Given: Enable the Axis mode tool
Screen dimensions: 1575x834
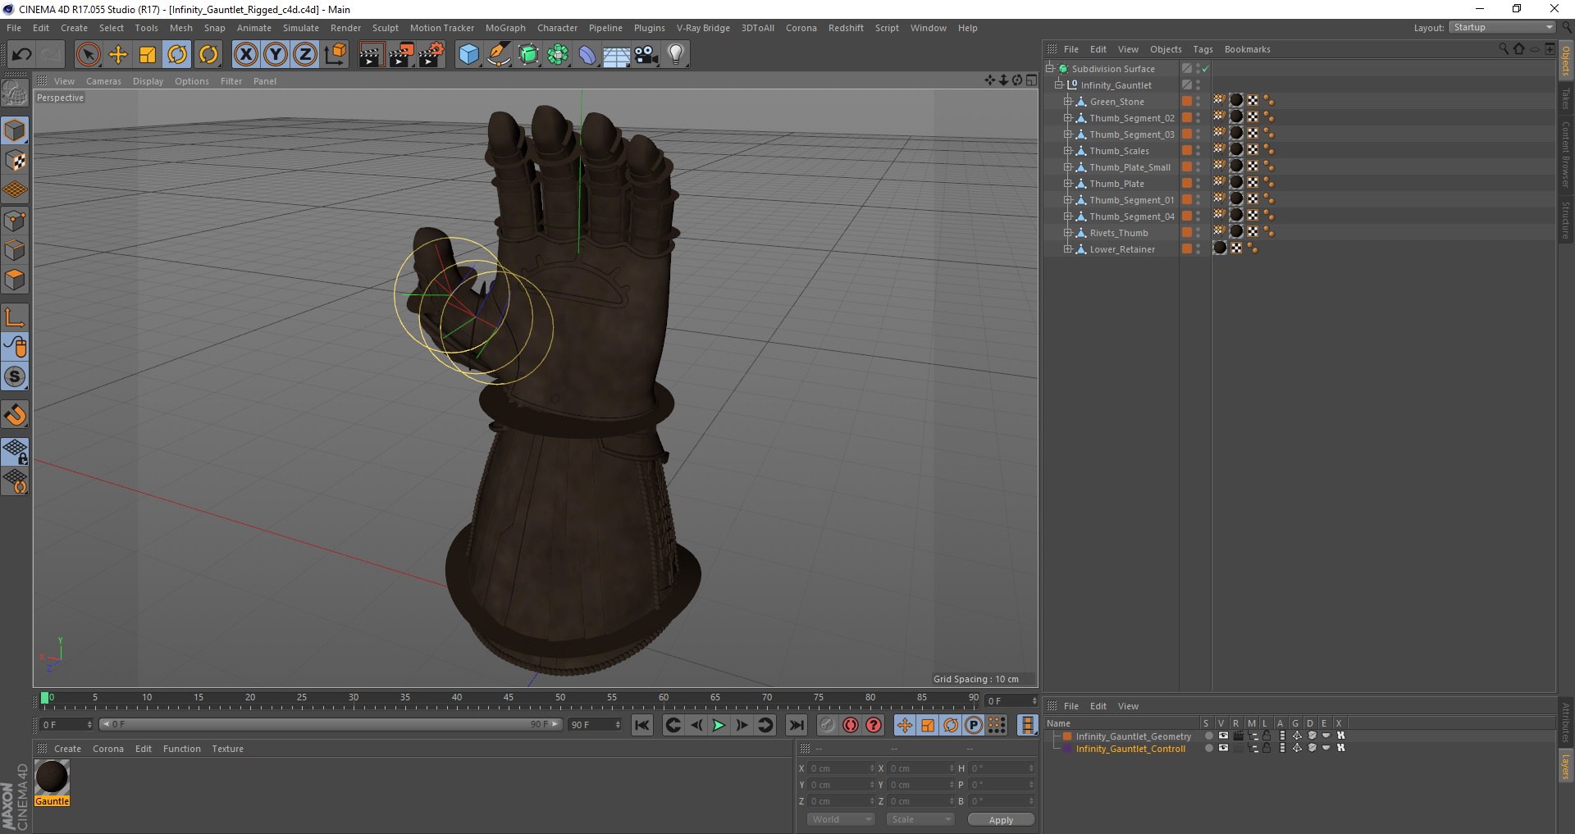Looking at the screenshot, I should click(15, 317).
